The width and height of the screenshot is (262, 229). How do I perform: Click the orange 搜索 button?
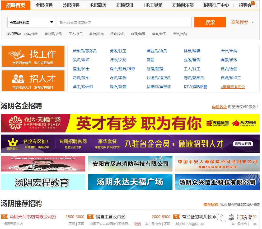click(x=210, y=22)
